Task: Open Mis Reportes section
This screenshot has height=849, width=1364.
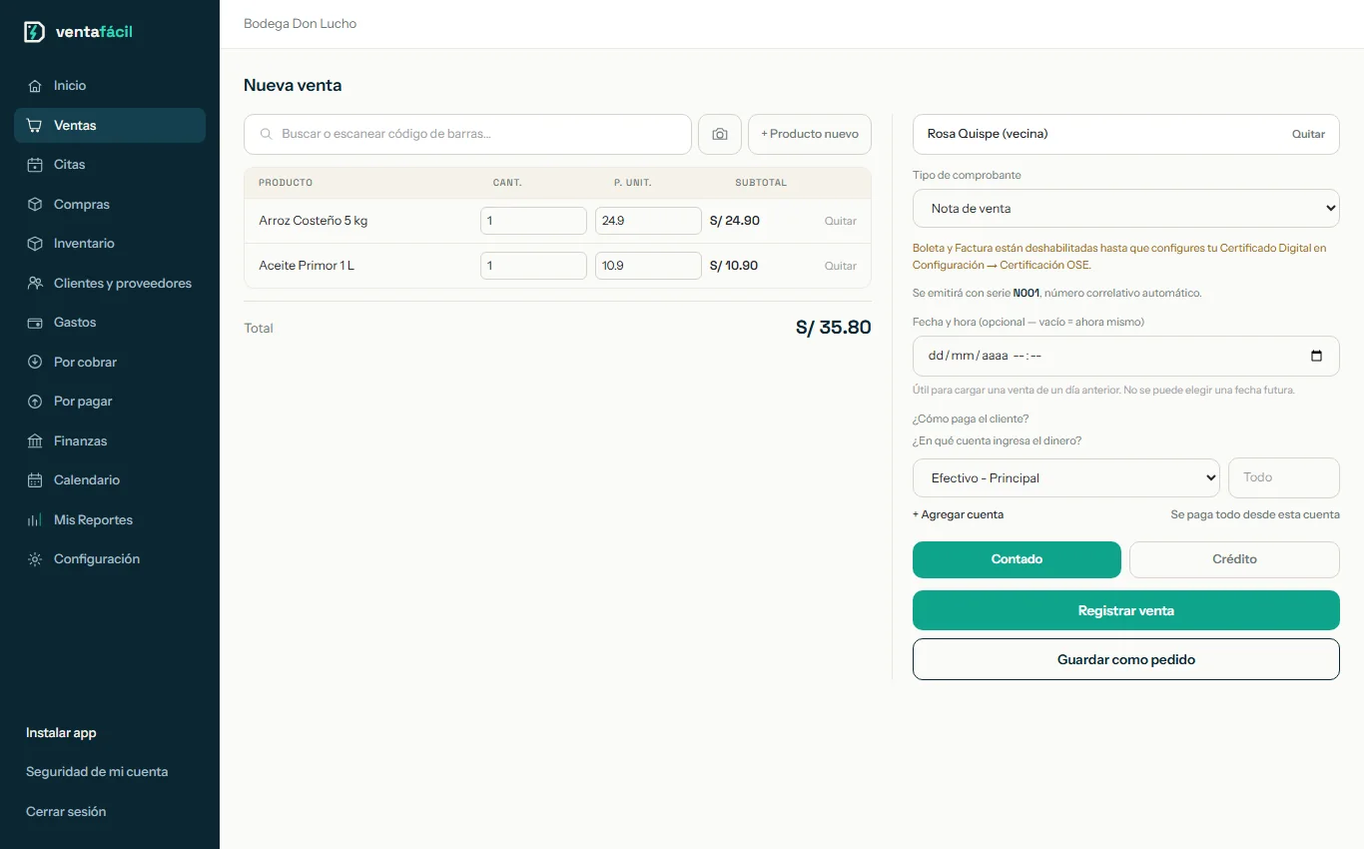Action: tap(110, 520)
